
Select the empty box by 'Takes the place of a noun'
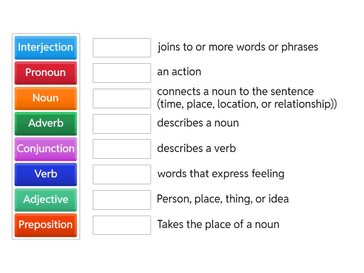(121, 225)
